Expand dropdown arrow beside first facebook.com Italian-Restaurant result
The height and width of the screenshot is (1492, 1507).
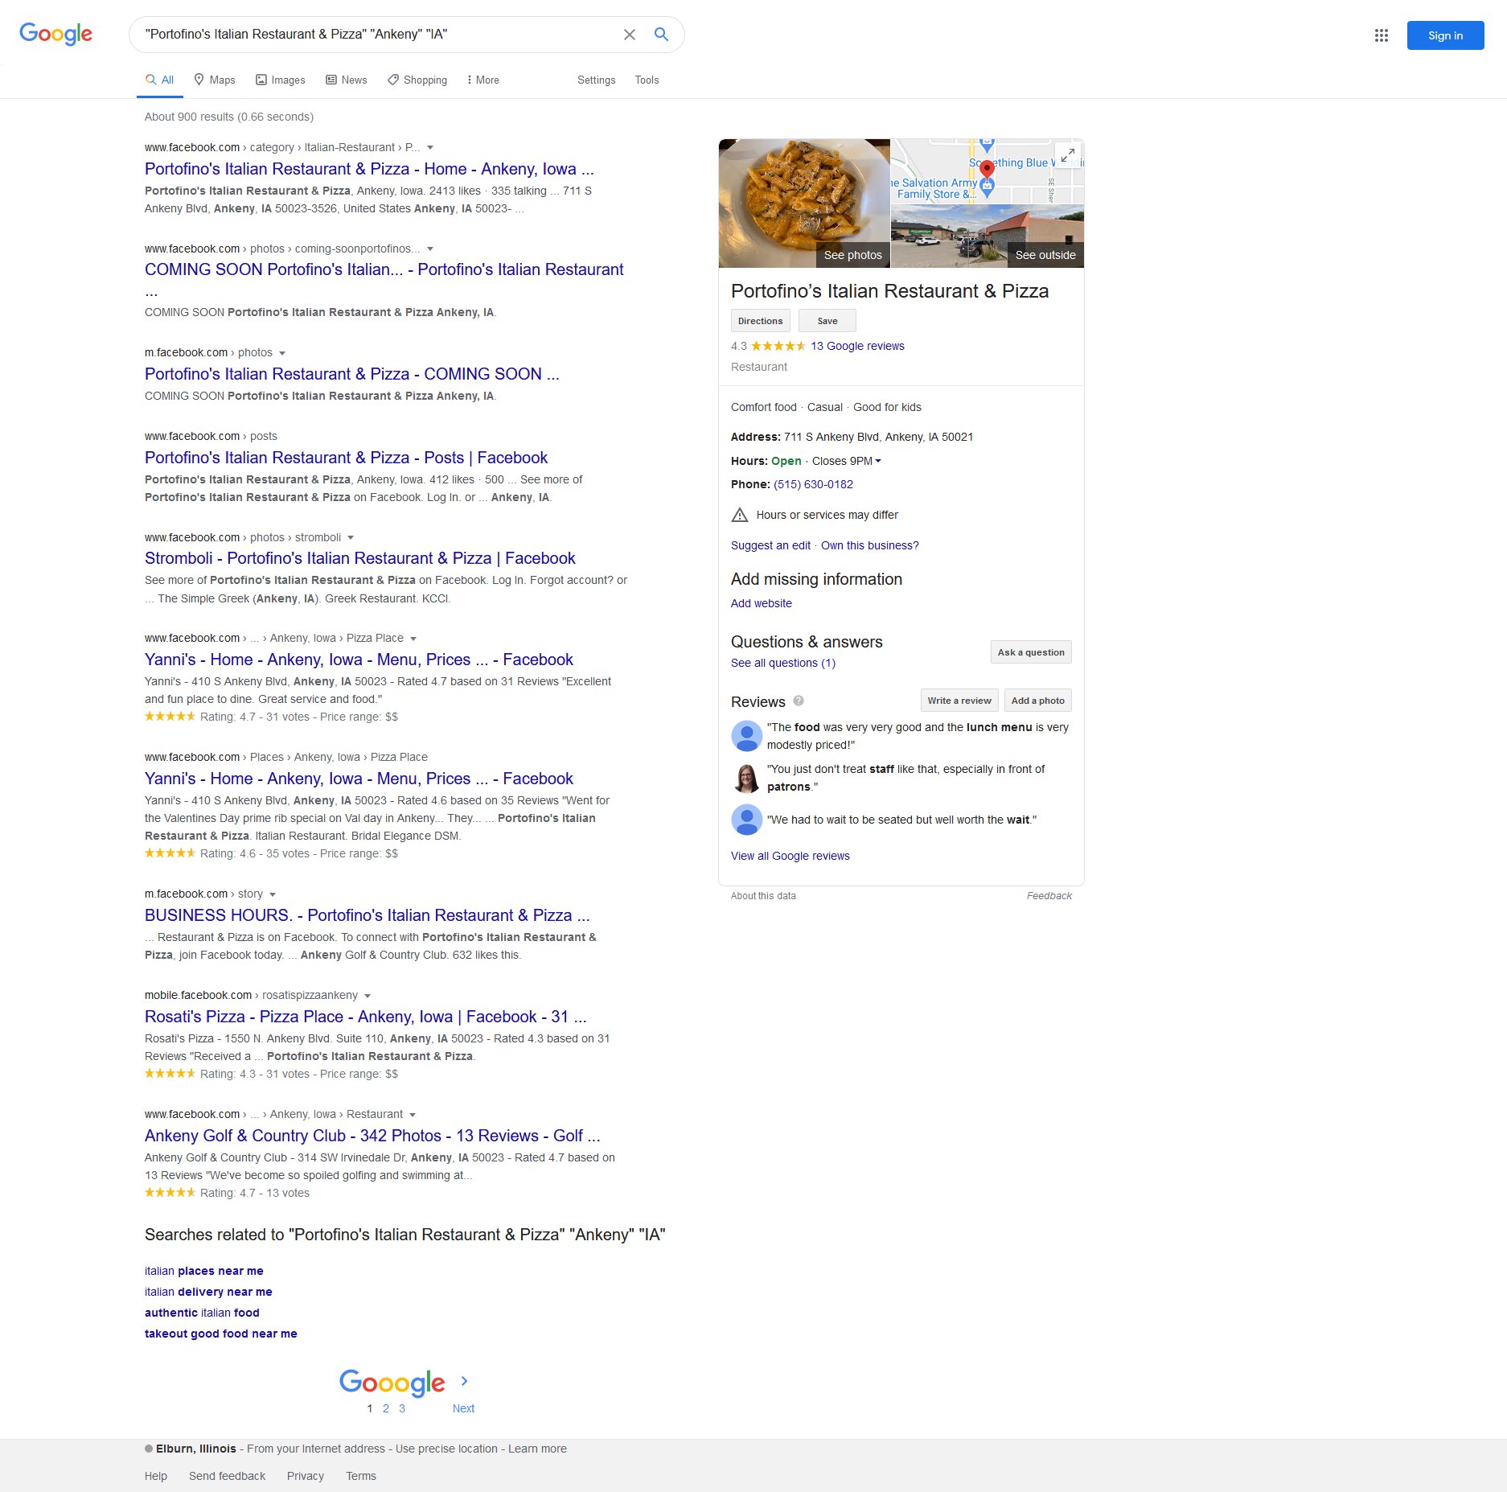coord(430,147)
